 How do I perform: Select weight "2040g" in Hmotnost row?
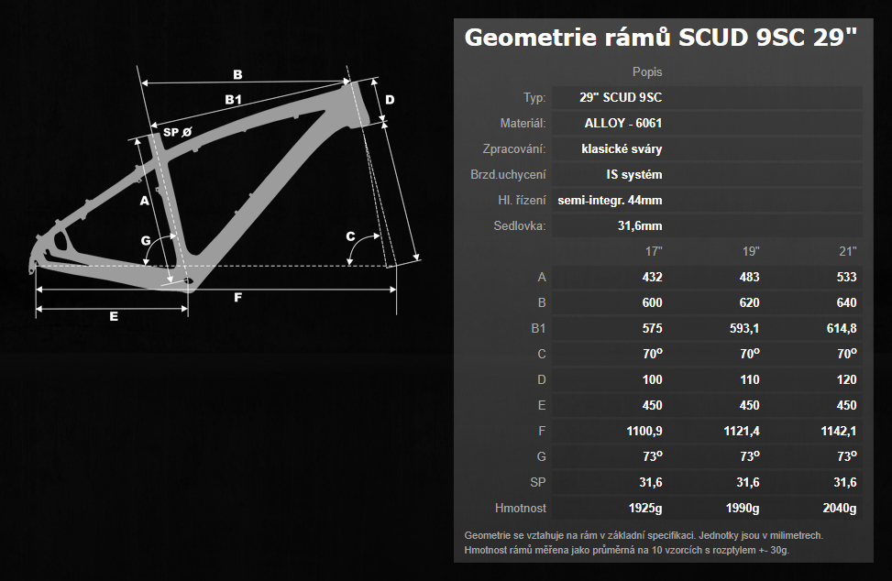[840, 509]
